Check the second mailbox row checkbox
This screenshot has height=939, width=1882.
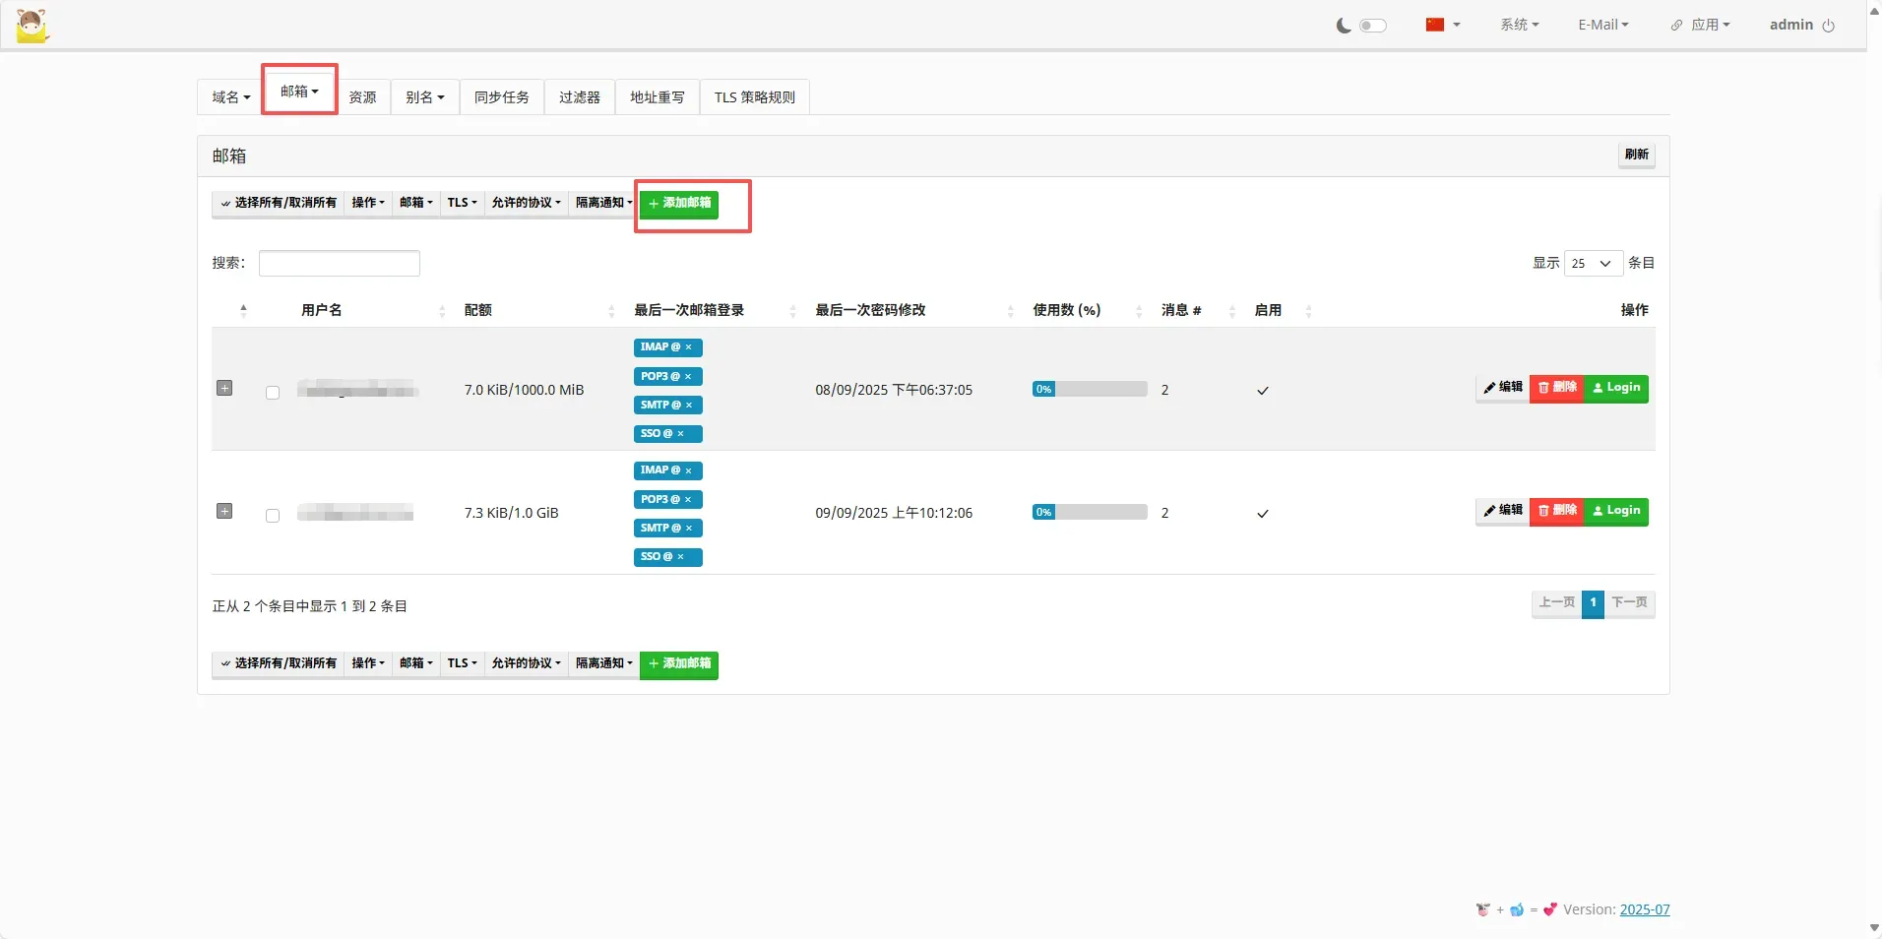(x=273, y=516)
